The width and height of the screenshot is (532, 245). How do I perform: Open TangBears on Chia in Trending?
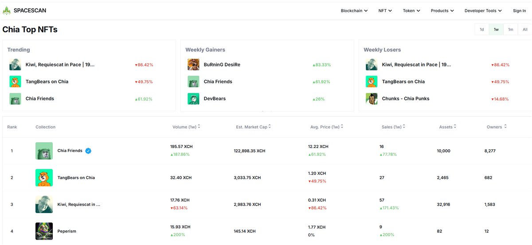coord(47,82)
